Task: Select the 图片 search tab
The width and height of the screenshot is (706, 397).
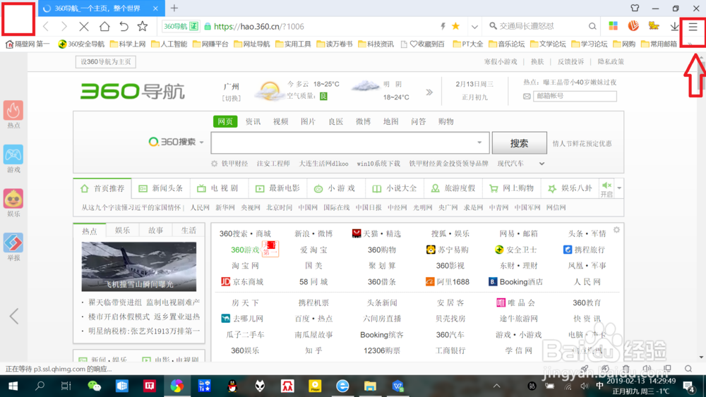Action: tap(308, 121)
